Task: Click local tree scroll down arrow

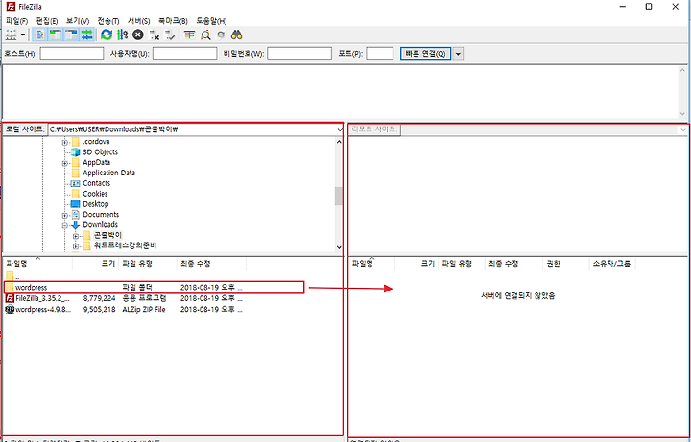Action: (339, 247)
